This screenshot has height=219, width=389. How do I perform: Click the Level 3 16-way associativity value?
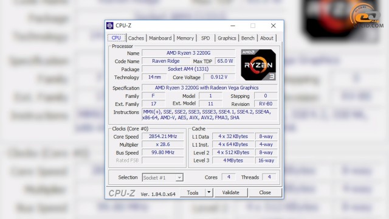click(x=266, y=161)
